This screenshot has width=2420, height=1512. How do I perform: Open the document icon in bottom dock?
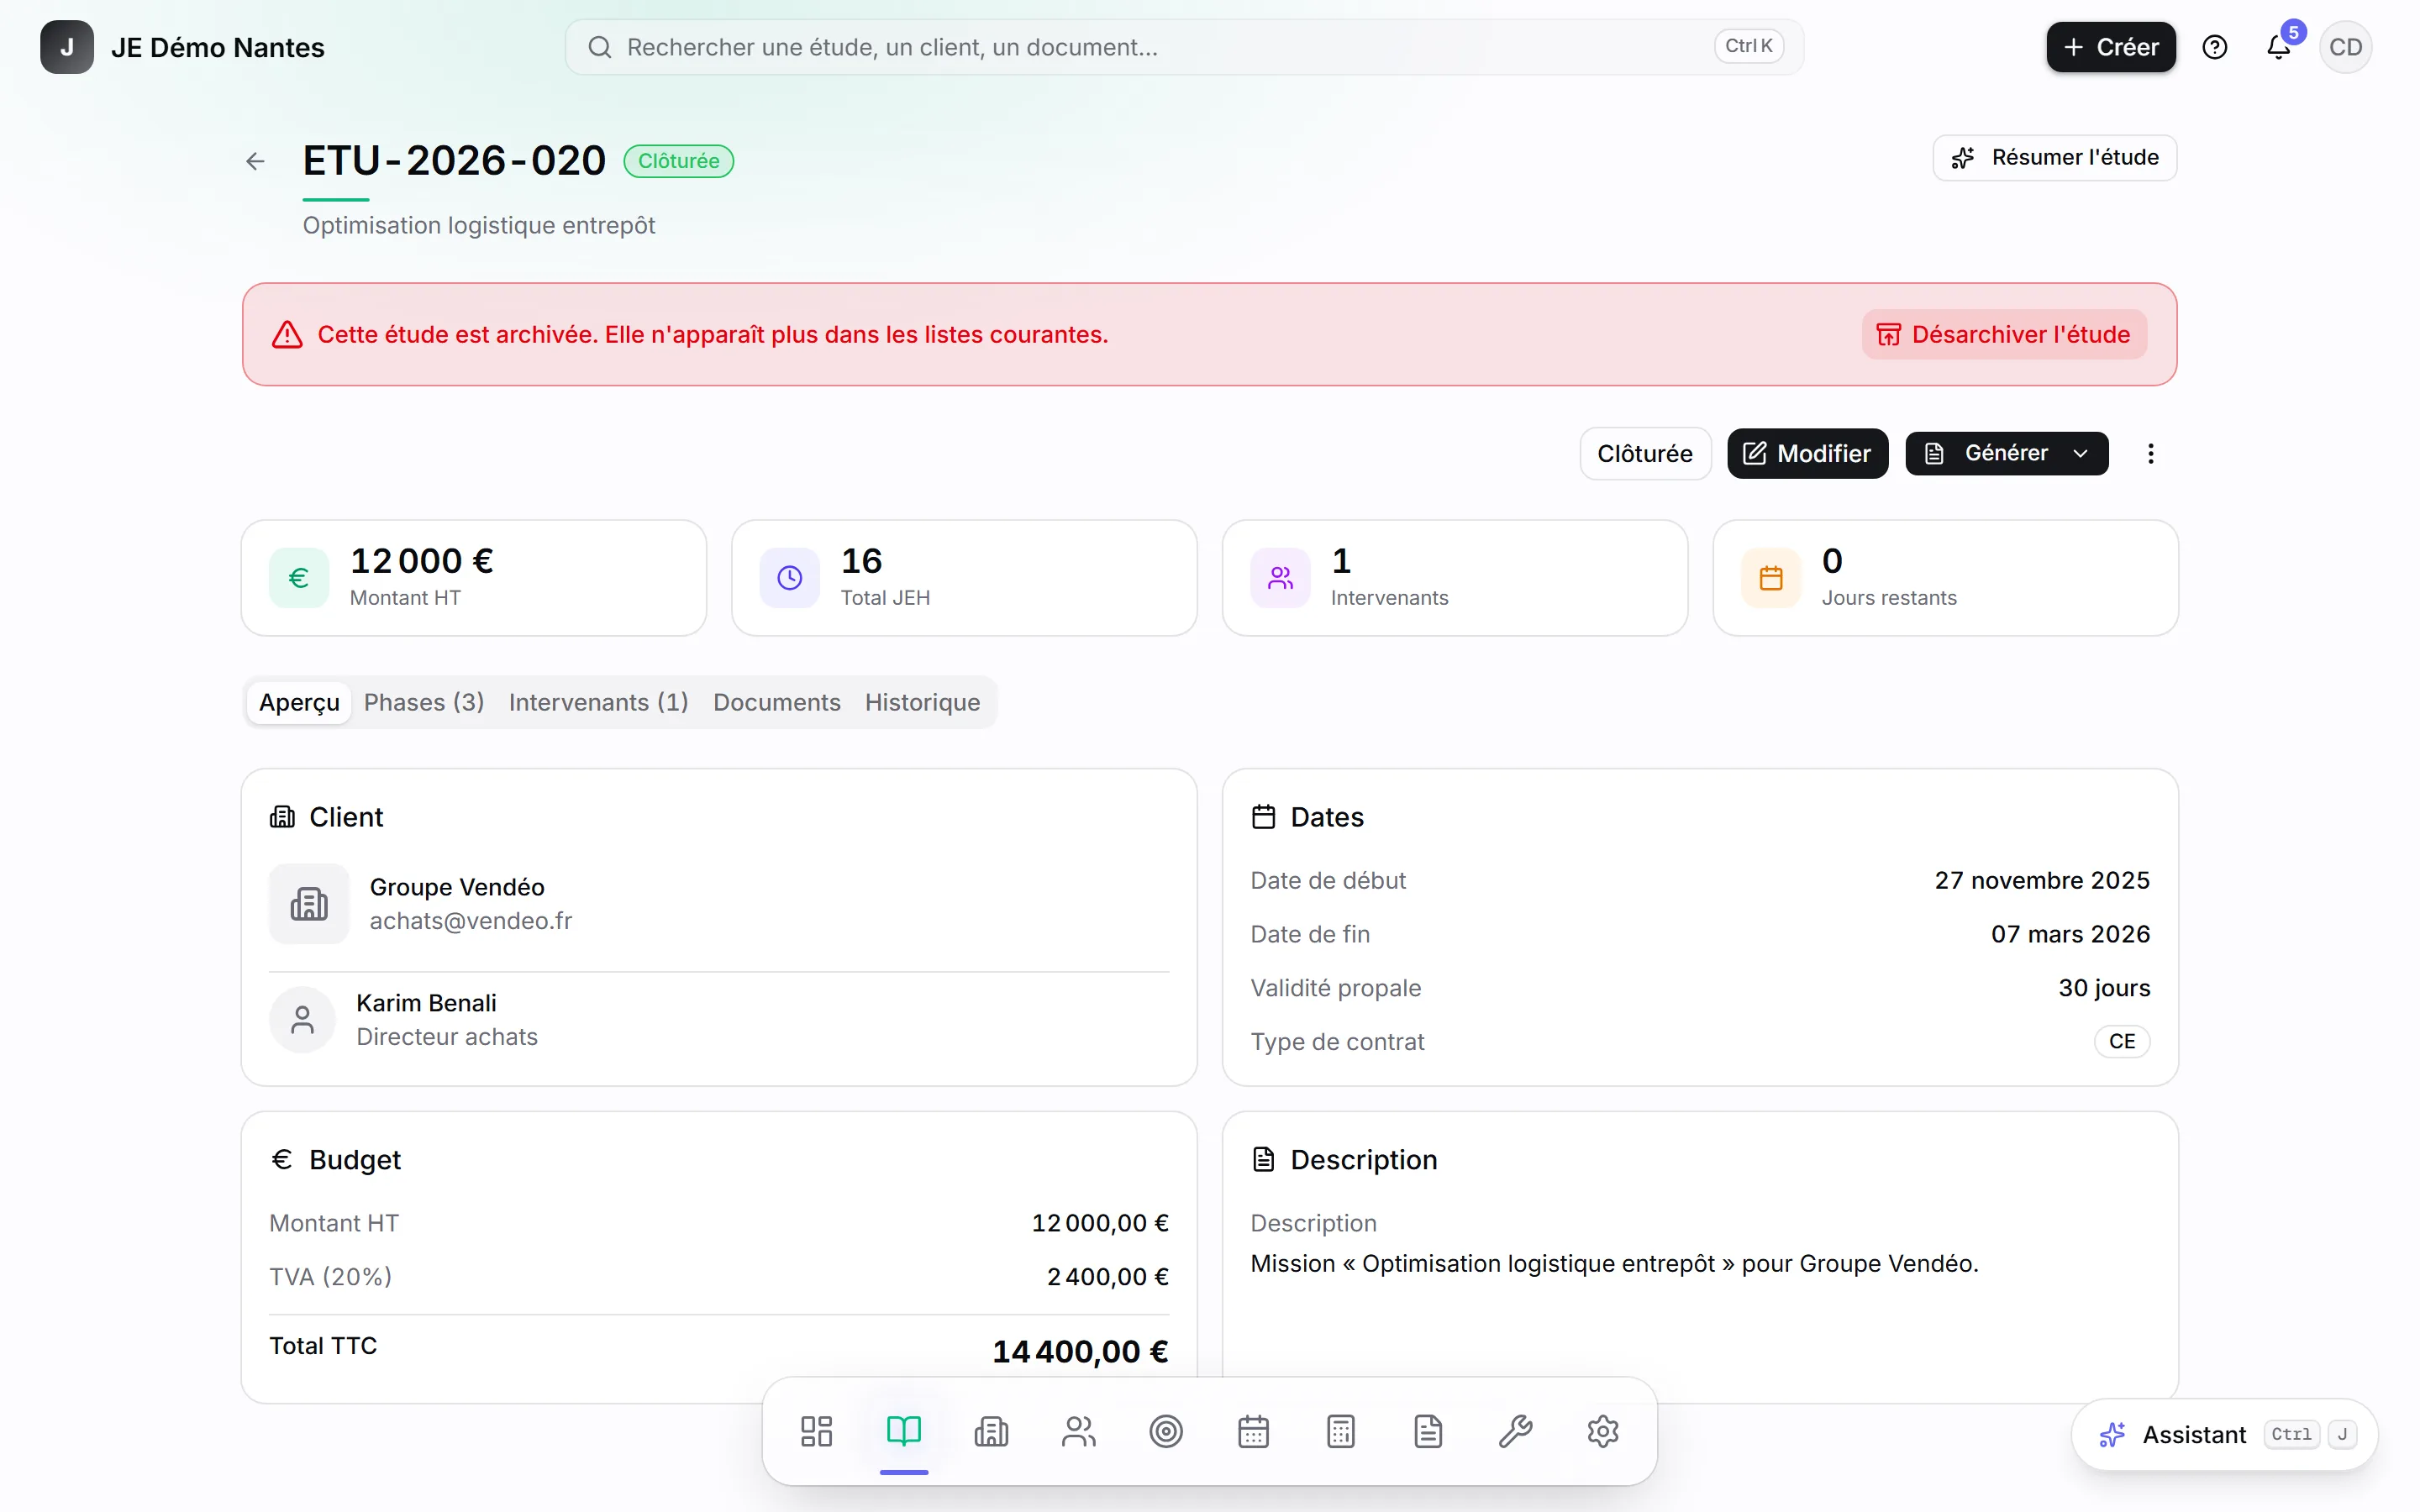[1428, 1431]
